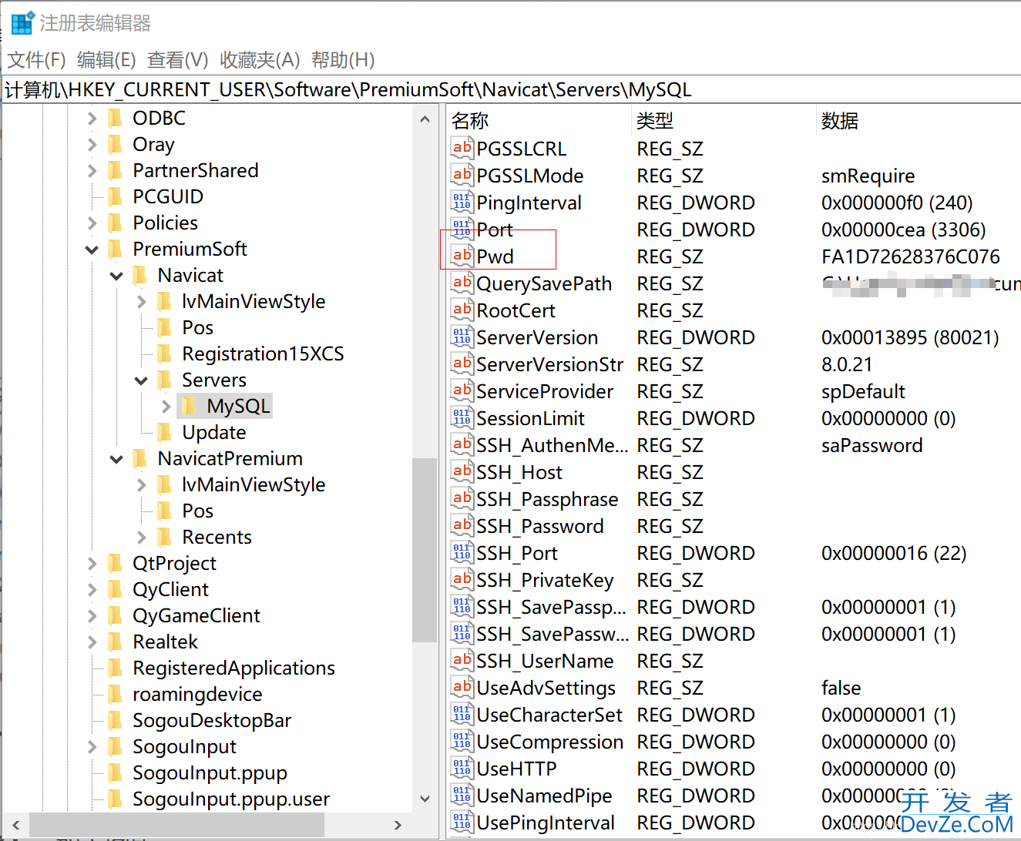Screen dimensions: 1021x841
Task: Open the 查看(V) menu
Action: 178,59
